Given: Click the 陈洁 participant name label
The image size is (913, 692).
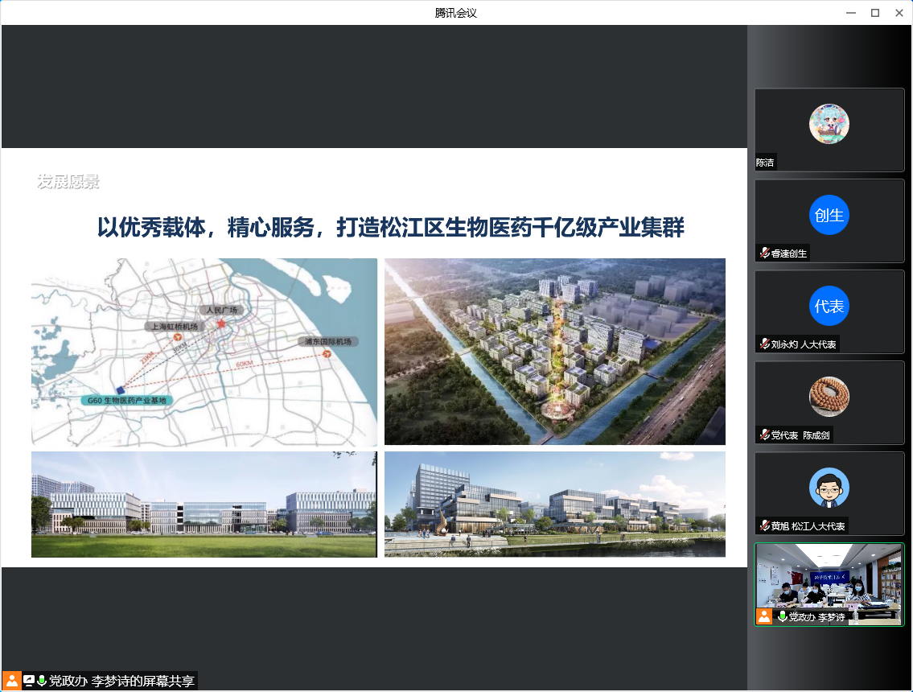Looking at the screenshot, I should (765, 163).
